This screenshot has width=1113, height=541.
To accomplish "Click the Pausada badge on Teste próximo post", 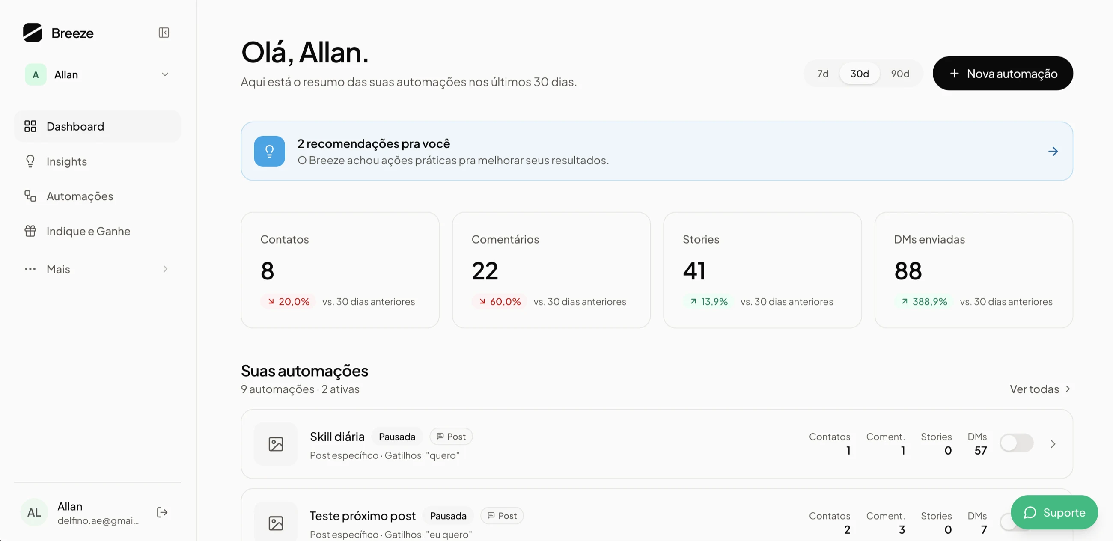I will [448, 515].
